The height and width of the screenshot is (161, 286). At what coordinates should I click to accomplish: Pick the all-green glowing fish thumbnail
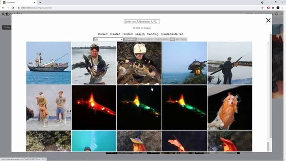[139, 107]
